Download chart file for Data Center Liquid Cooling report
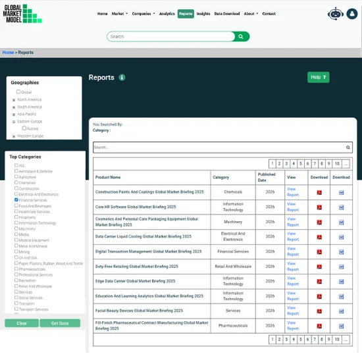The width and height of the screenshot is (362, 362). 341,237
